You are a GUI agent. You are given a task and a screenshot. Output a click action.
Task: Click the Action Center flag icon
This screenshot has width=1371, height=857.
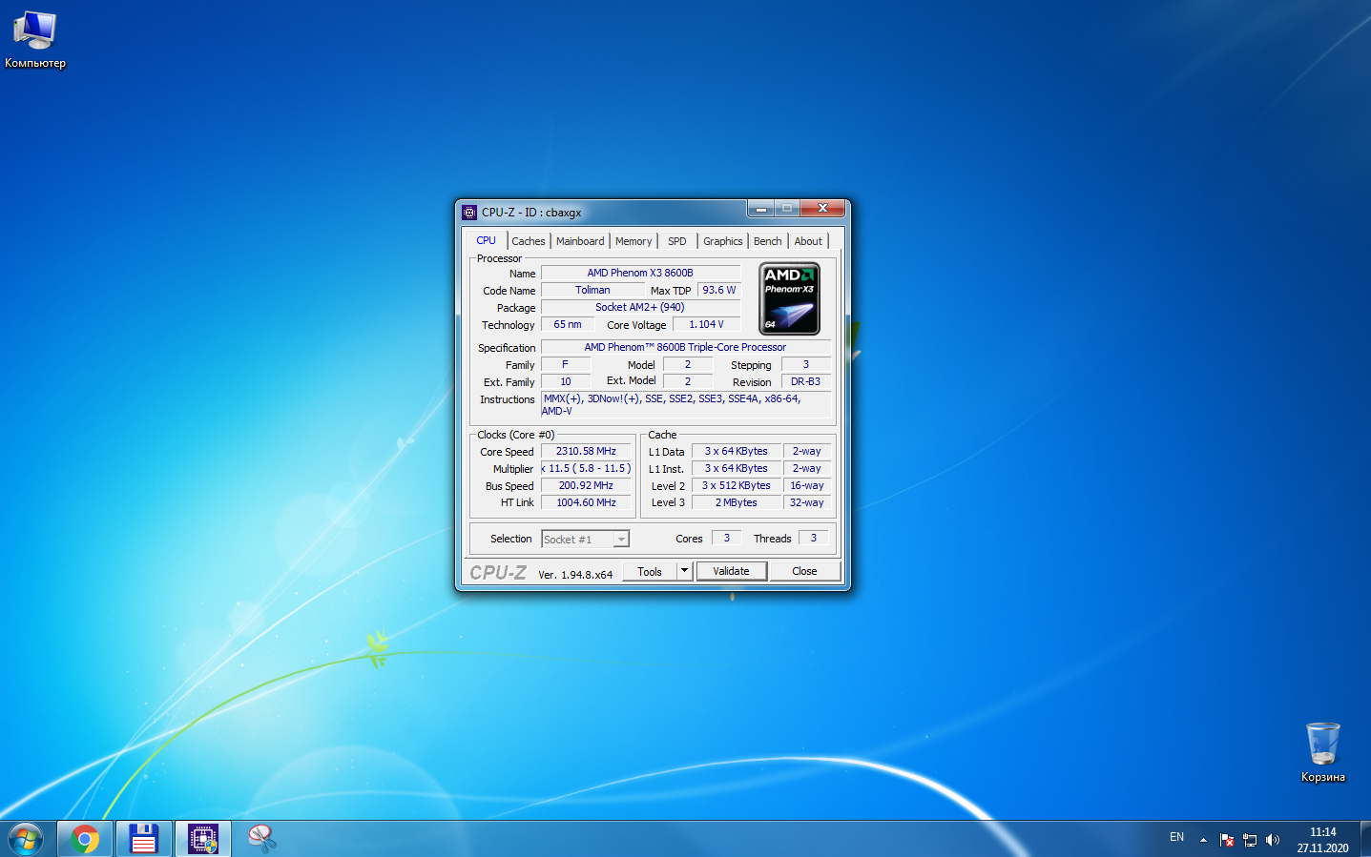click(1227, 840)
